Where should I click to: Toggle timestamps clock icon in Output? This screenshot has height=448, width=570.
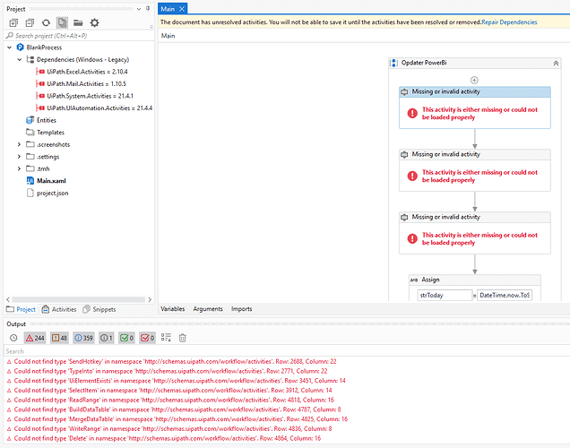pyautogui.click(x=13, y=338)
